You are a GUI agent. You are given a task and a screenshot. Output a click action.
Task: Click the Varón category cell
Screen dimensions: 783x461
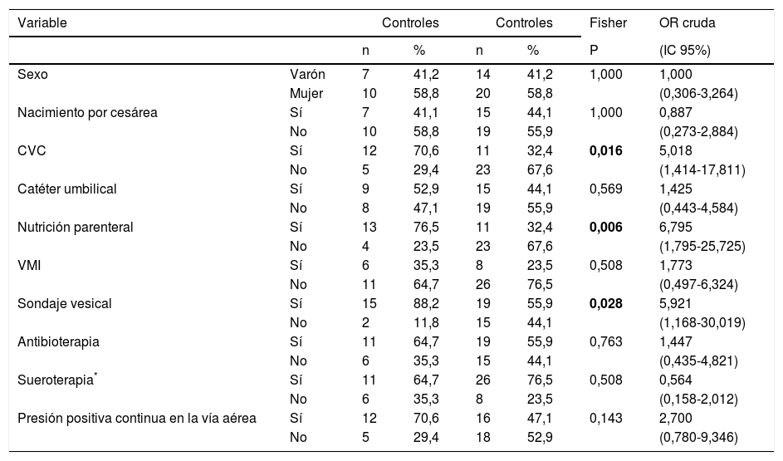(x=307, y=74)
